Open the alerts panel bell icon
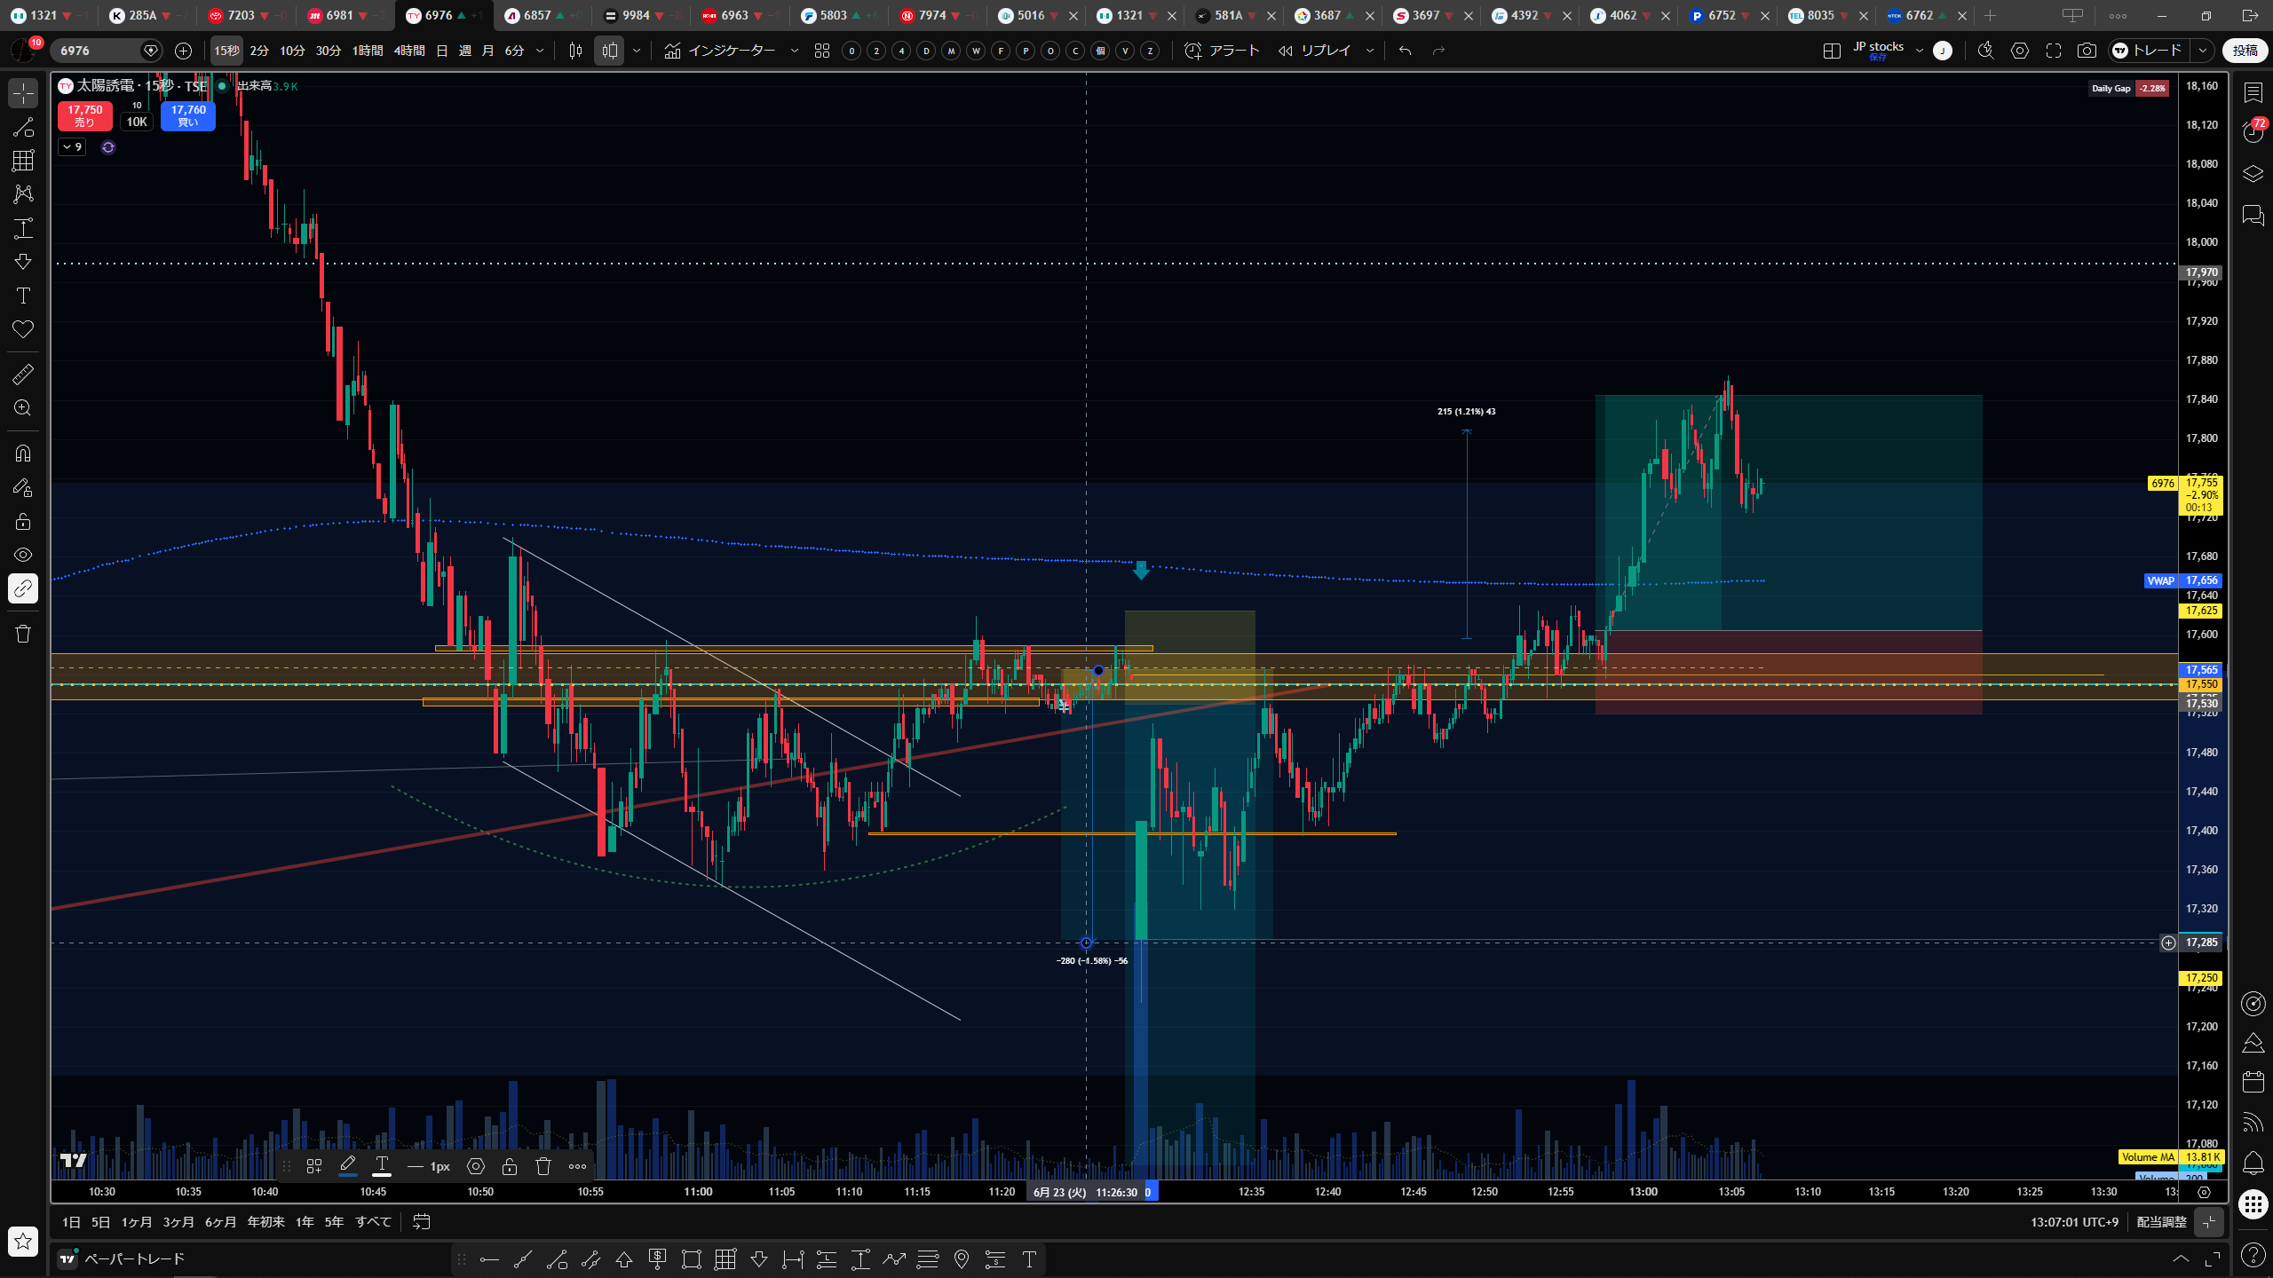Viewport: 2273px width, 1278px height. 2253,1163
